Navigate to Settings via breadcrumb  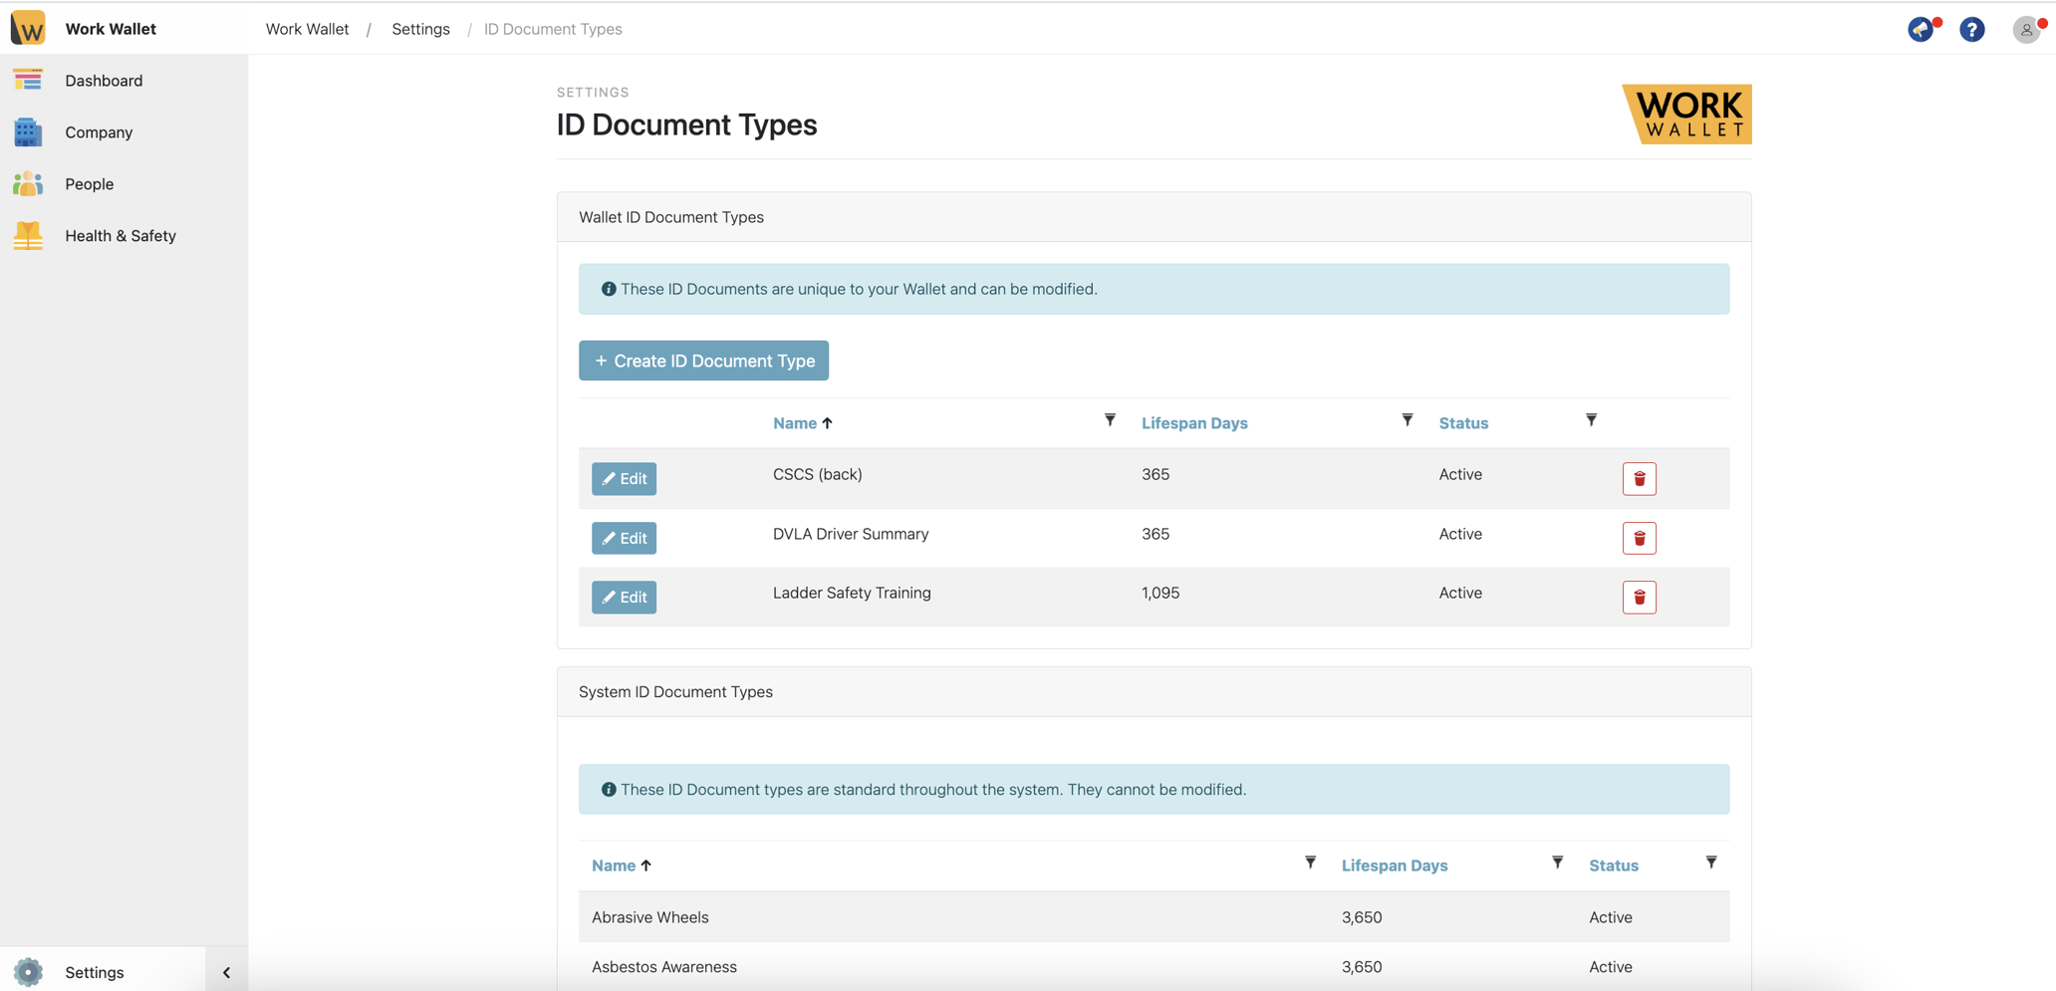[420, 29]
